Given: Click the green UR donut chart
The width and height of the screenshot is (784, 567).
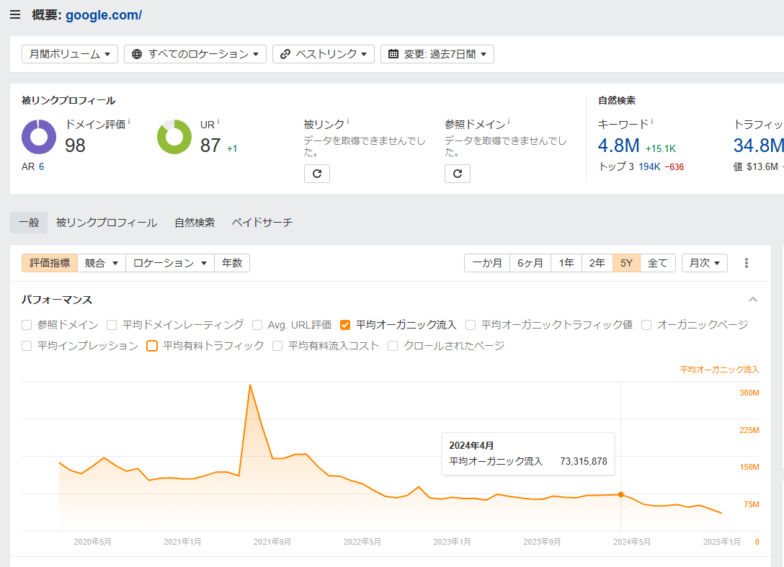Looking at the screenshot, I should tap(174, 136).
